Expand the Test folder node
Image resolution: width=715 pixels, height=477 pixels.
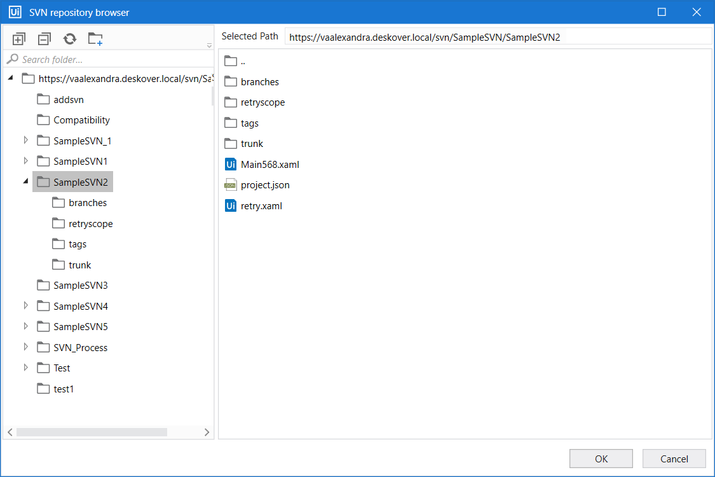click(25, 368)
